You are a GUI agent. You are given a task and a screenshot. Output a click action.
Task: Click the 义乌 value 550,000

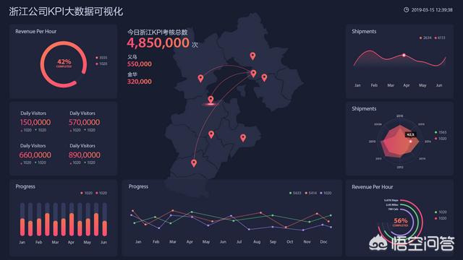[x=140, y=64]
